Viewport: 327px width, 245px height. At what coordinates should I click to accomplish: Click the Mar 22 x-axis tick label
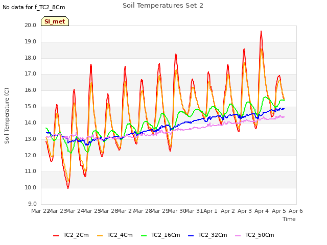[x=40, y=211]
